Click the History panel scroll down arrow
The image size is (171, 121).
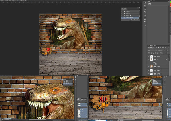click(x=139, y=18)
